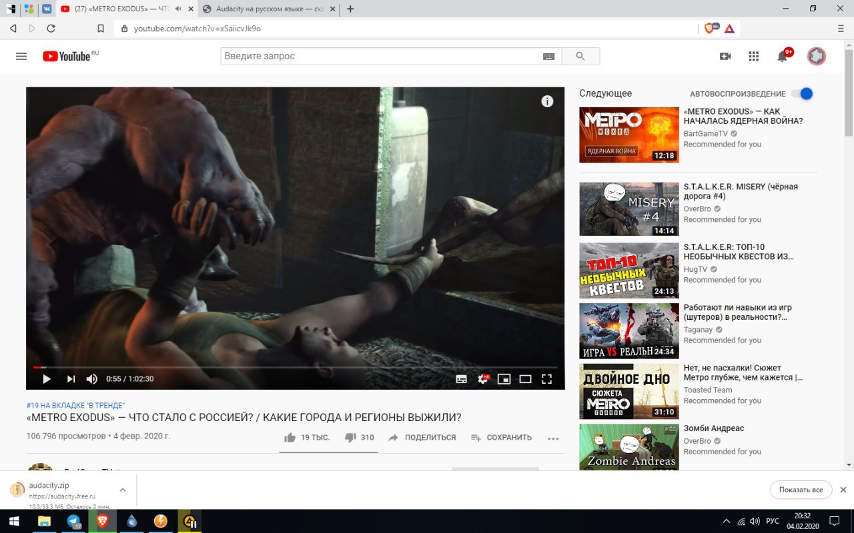Open S.T.A.L.K.E.R. MISERY video title
The width and height of the screenshot is (854, 533).
(x=741, y=191)
